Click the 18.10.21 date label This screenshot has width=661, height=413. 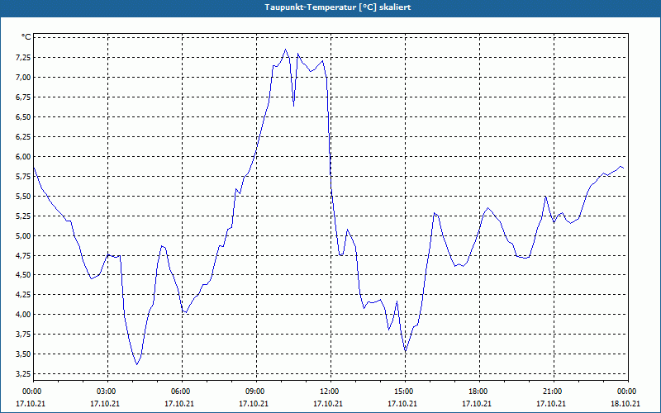[x=625, y=403]
